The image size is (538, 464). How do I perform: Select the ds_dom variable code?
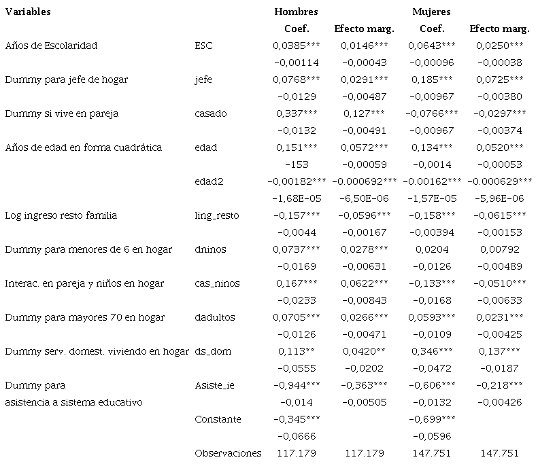tap(214, 351)
